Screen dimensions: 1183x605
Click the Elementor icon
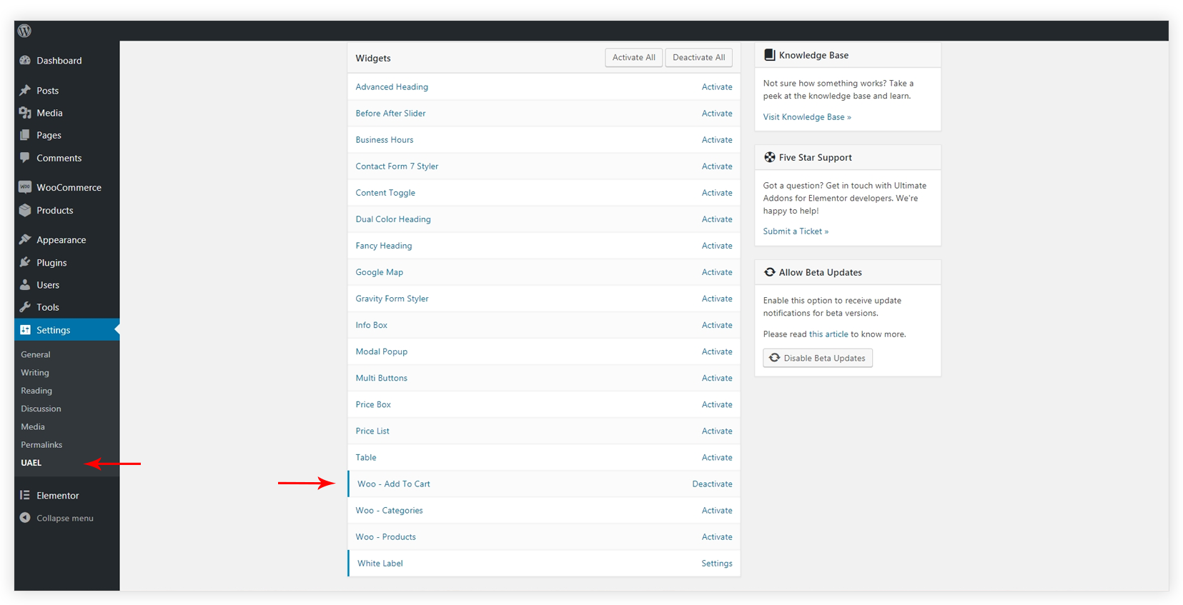click(x=25, y=495)
